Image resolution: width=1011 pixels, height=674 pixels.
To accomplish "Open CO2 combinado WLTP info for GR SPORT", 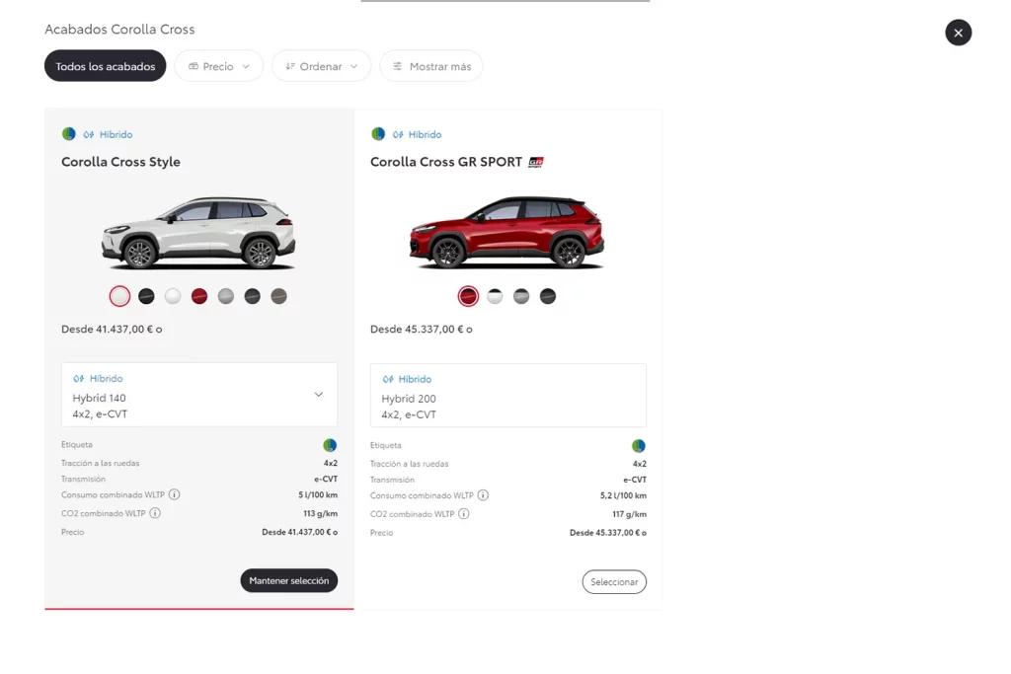I will (x=464, y=514).
